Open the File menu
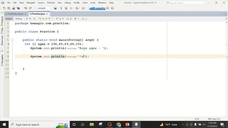 (x=9, y=3)
